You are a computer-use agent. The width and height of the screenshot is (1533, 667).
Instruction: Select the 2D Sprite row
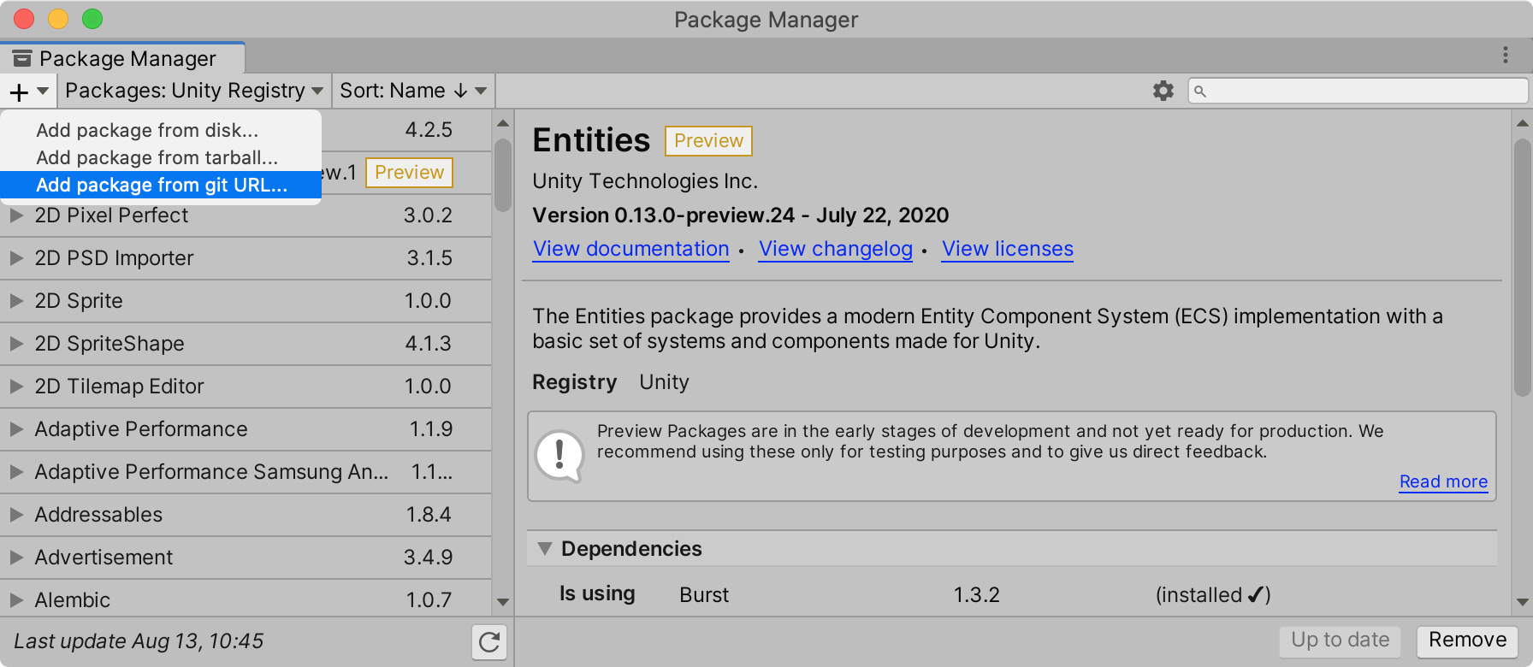[246, 301]
